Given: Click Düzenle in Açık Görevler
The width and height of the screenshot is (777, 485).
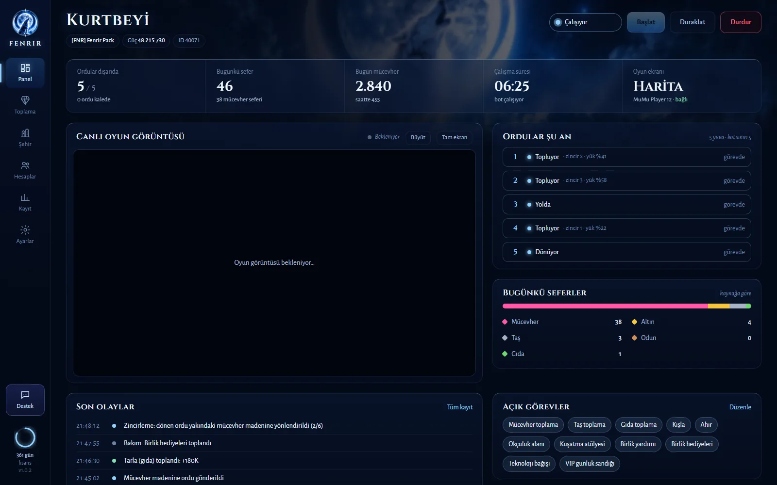Looking at the screenshot, I should [x=740, y=407].
